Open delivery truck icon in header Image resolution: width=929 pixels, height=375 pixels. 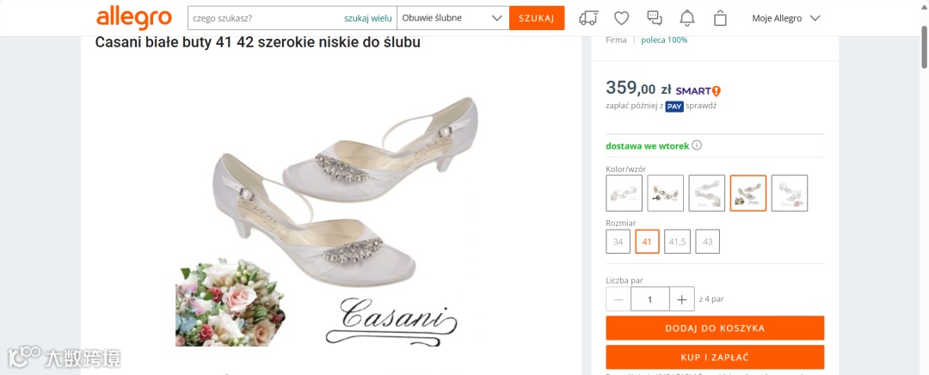[588, 18]
